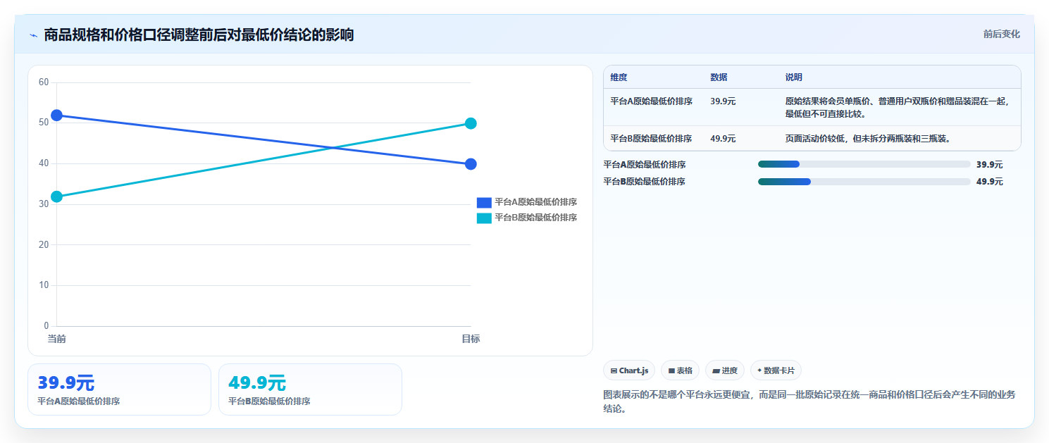Click 平台A原始最低价排序 label beside progress bar
The width and height of the screenshot is (1049, 443).
(644, 165)
